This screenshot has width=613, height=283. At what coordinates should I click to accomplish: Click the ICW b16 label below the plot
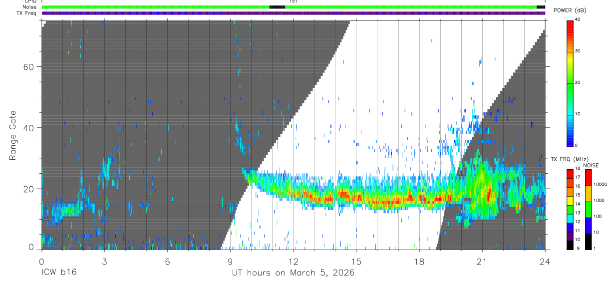[59, 273]
